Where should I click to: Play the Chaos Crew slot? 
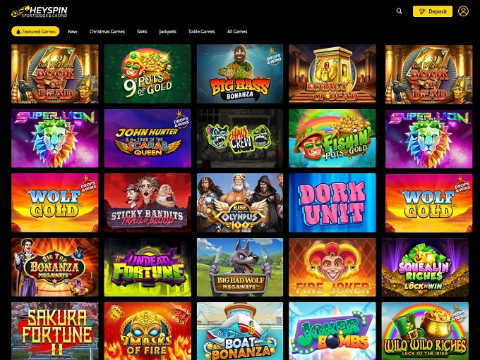(240, 139)
